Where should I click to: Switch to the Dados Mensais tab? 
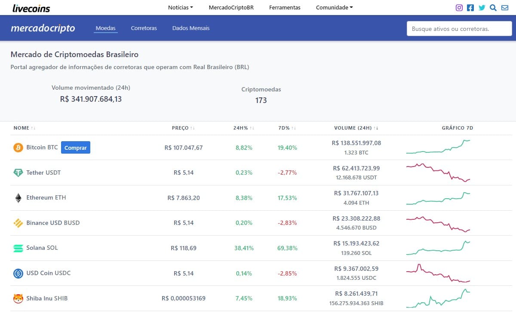pos(191,28)
